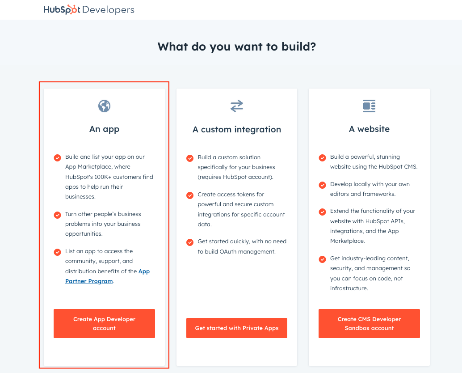Click Create App Developer account
This screenshot has width=462, height=373.
click(x=104, y=323)
